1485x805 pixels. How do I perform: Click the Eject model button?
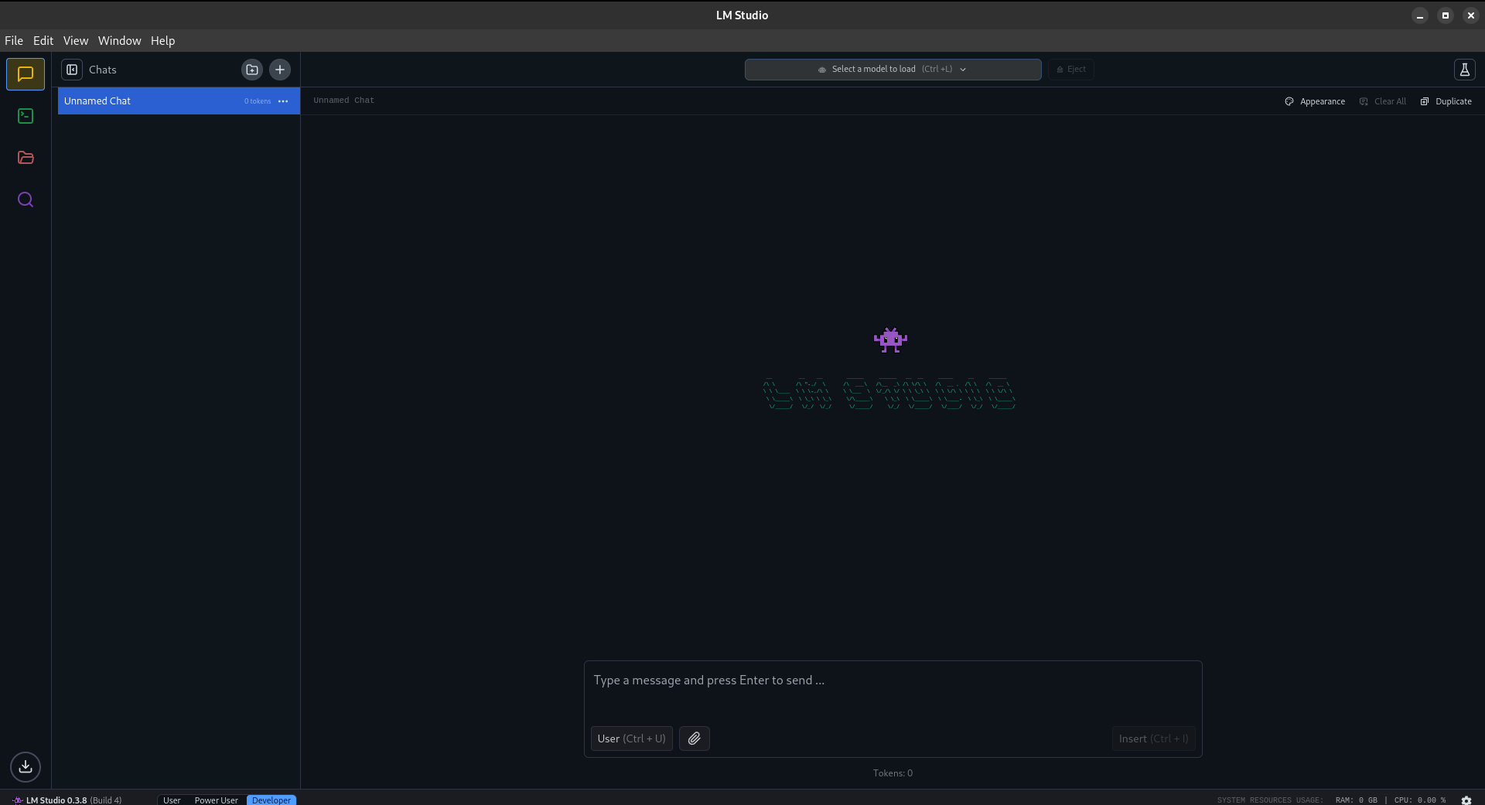click(x=1071, y=70)
